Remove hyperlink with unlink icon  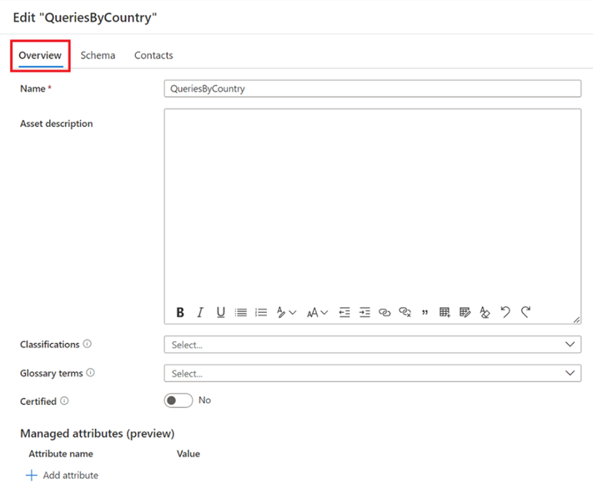(x=405, y=313)
